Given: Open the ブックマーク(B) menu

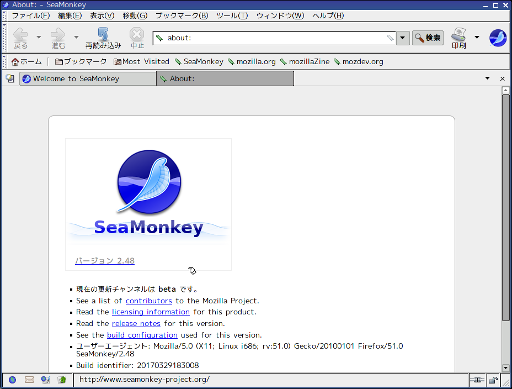Looking at the screenshot, I should 182,15.
